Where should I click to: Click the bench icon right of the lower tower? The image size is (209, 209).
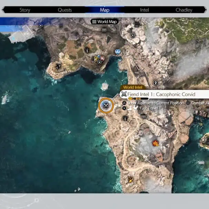(143, 117)
